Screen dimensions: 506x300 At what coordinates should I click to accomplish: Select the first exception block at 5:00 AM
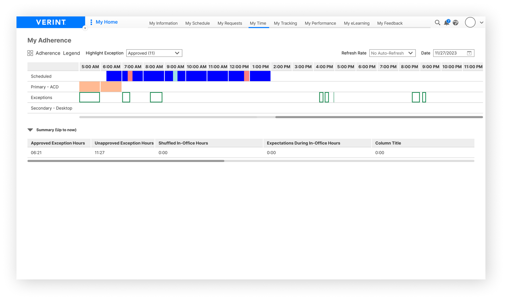coord(89,97)
